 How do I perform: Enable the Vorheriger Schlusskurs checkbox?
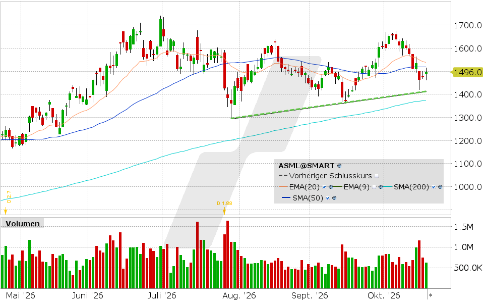(377, 176)
